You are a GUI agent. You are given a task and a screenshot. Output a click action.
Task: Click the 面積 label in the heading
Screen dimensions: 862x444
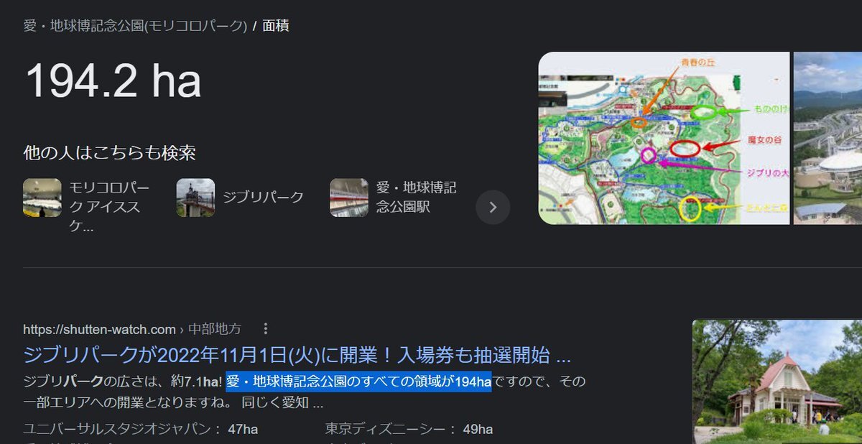(276, 26)
